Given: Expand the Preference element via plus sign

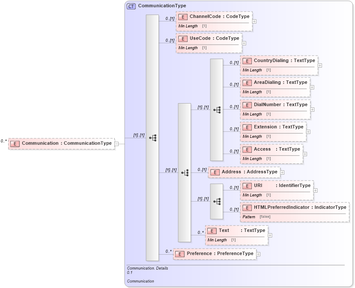Looking at the screenshot, I should (257, 253).
